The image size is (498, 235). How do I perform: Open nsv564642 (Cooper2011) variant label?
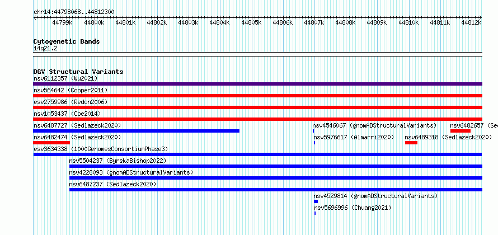(71, 90)
